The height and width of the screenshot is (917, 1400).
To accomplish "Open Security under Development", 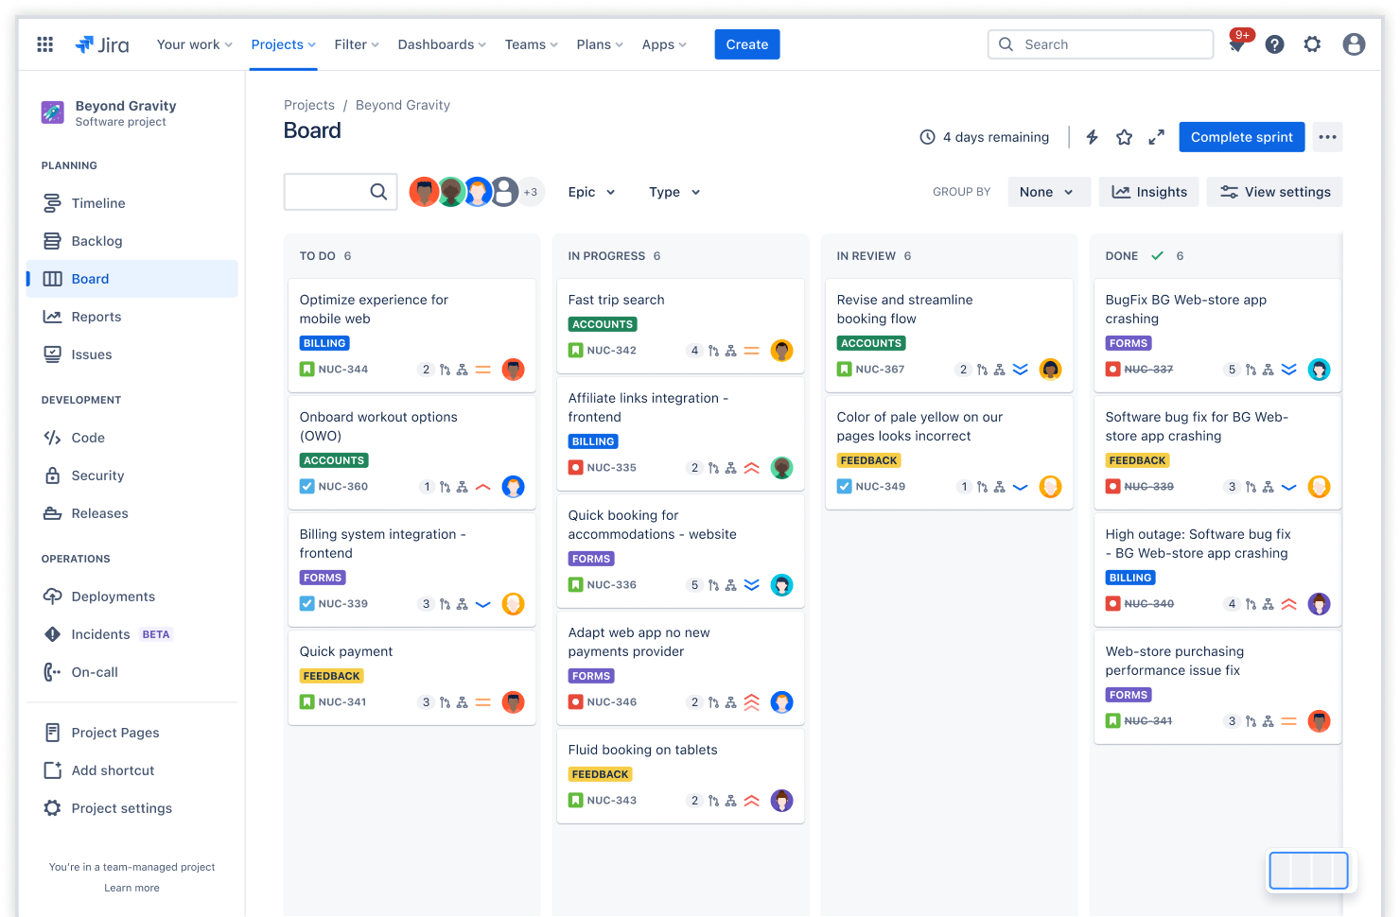I will (x=98, y=476).
